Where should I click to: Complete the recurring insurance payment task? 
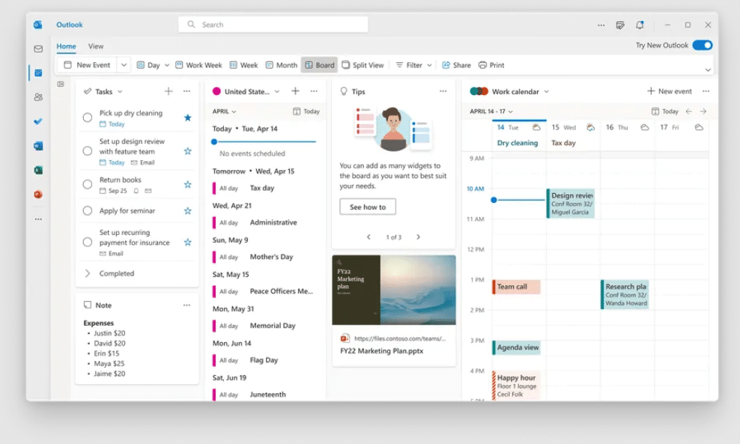pos(88,242)
